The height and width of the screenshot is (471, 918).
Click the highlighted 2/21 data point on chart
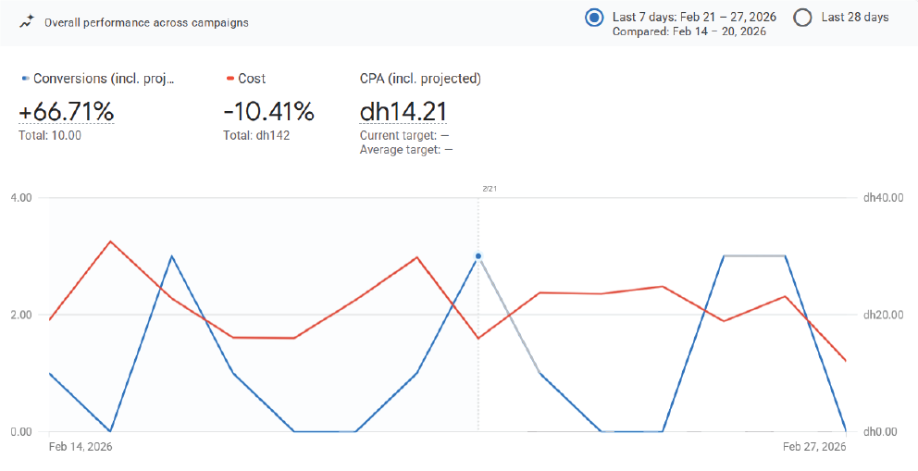pyautogui.click(x=478, y=256)
